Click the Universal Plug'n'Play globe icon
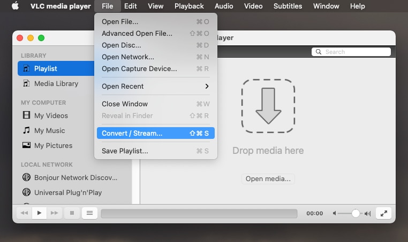Viewport: 408px width, 242px height. pos(26,192)
